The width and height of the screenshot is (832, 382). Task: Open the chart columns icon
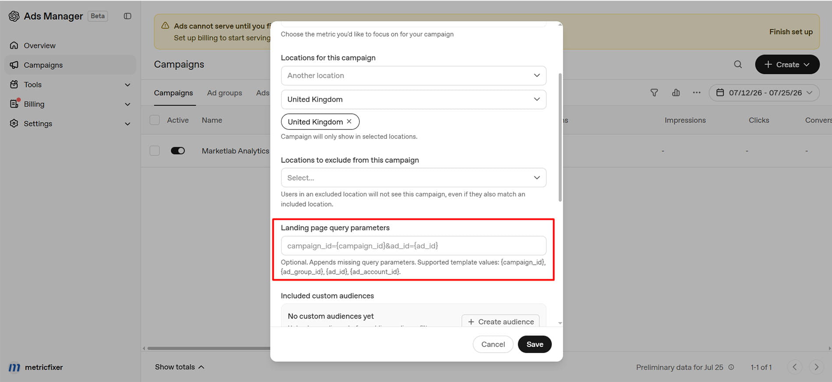[x=676, y=93]
